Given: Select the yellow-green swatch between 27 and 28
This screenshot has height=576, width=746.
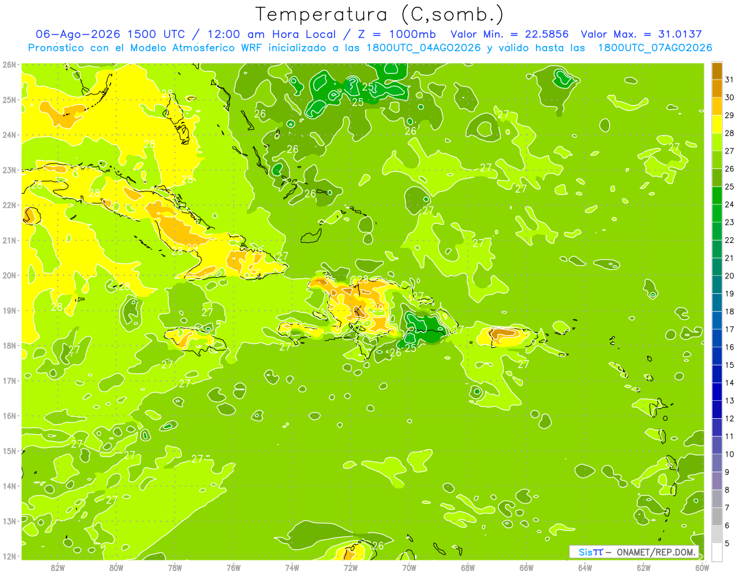Looking at the screenshot, I should click(717, 142).
